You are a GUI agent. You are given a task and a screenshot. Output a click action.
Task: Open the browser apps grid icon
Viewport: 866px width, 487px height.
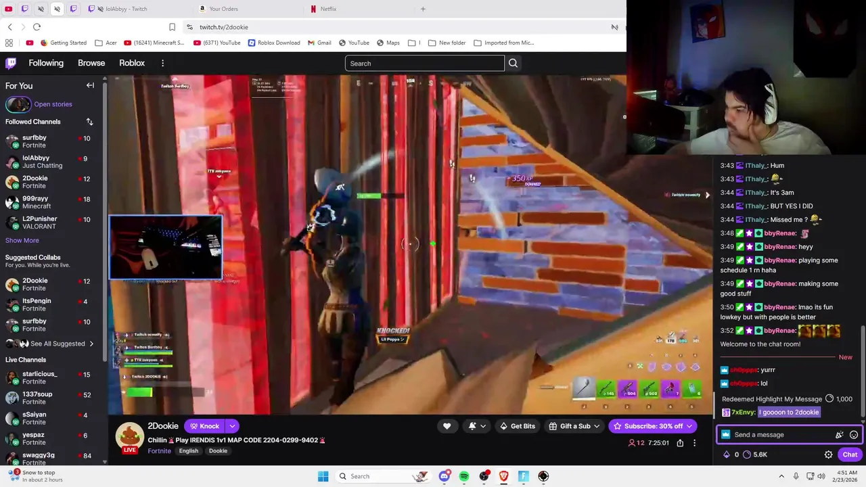pos(9,43)
